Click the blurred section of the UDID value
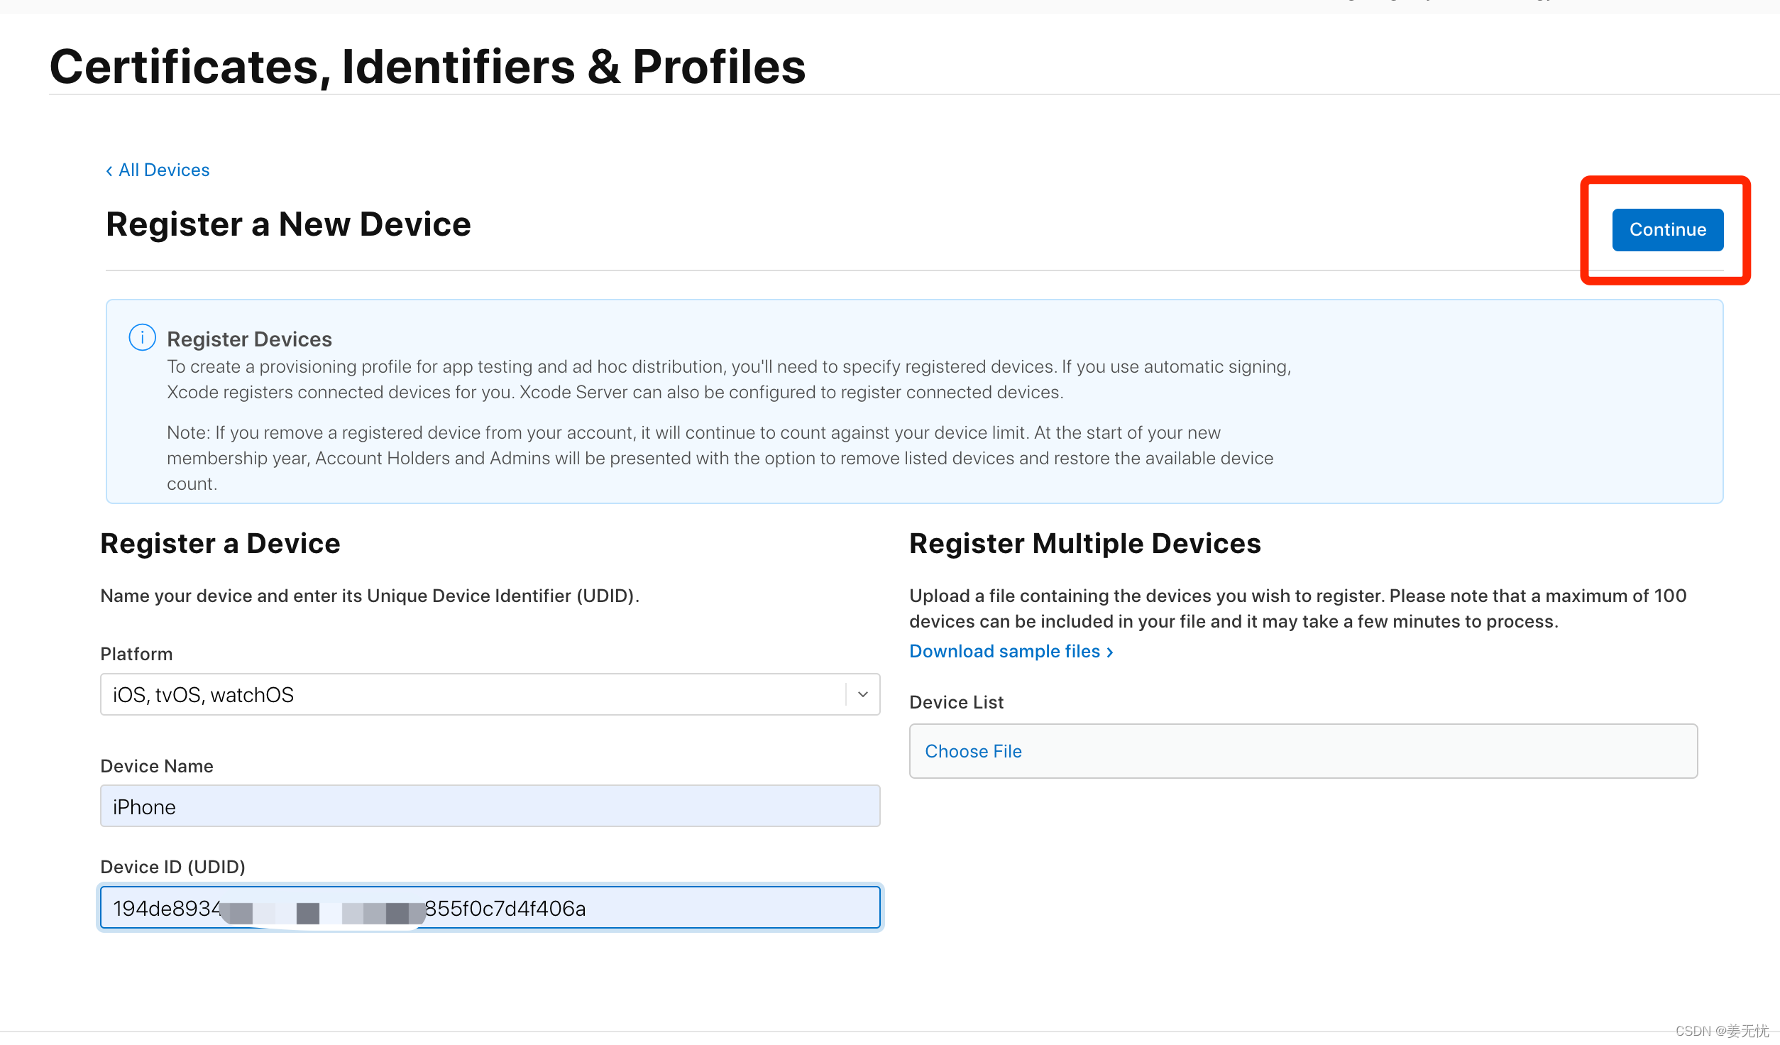Screen dimensions: 1780x1045 323,911
